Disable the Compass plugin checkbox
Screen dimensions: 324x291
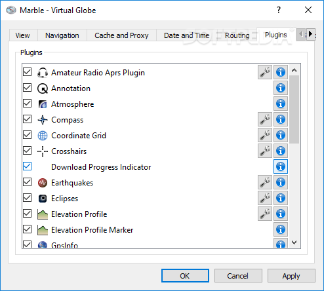tap(28, 119)
